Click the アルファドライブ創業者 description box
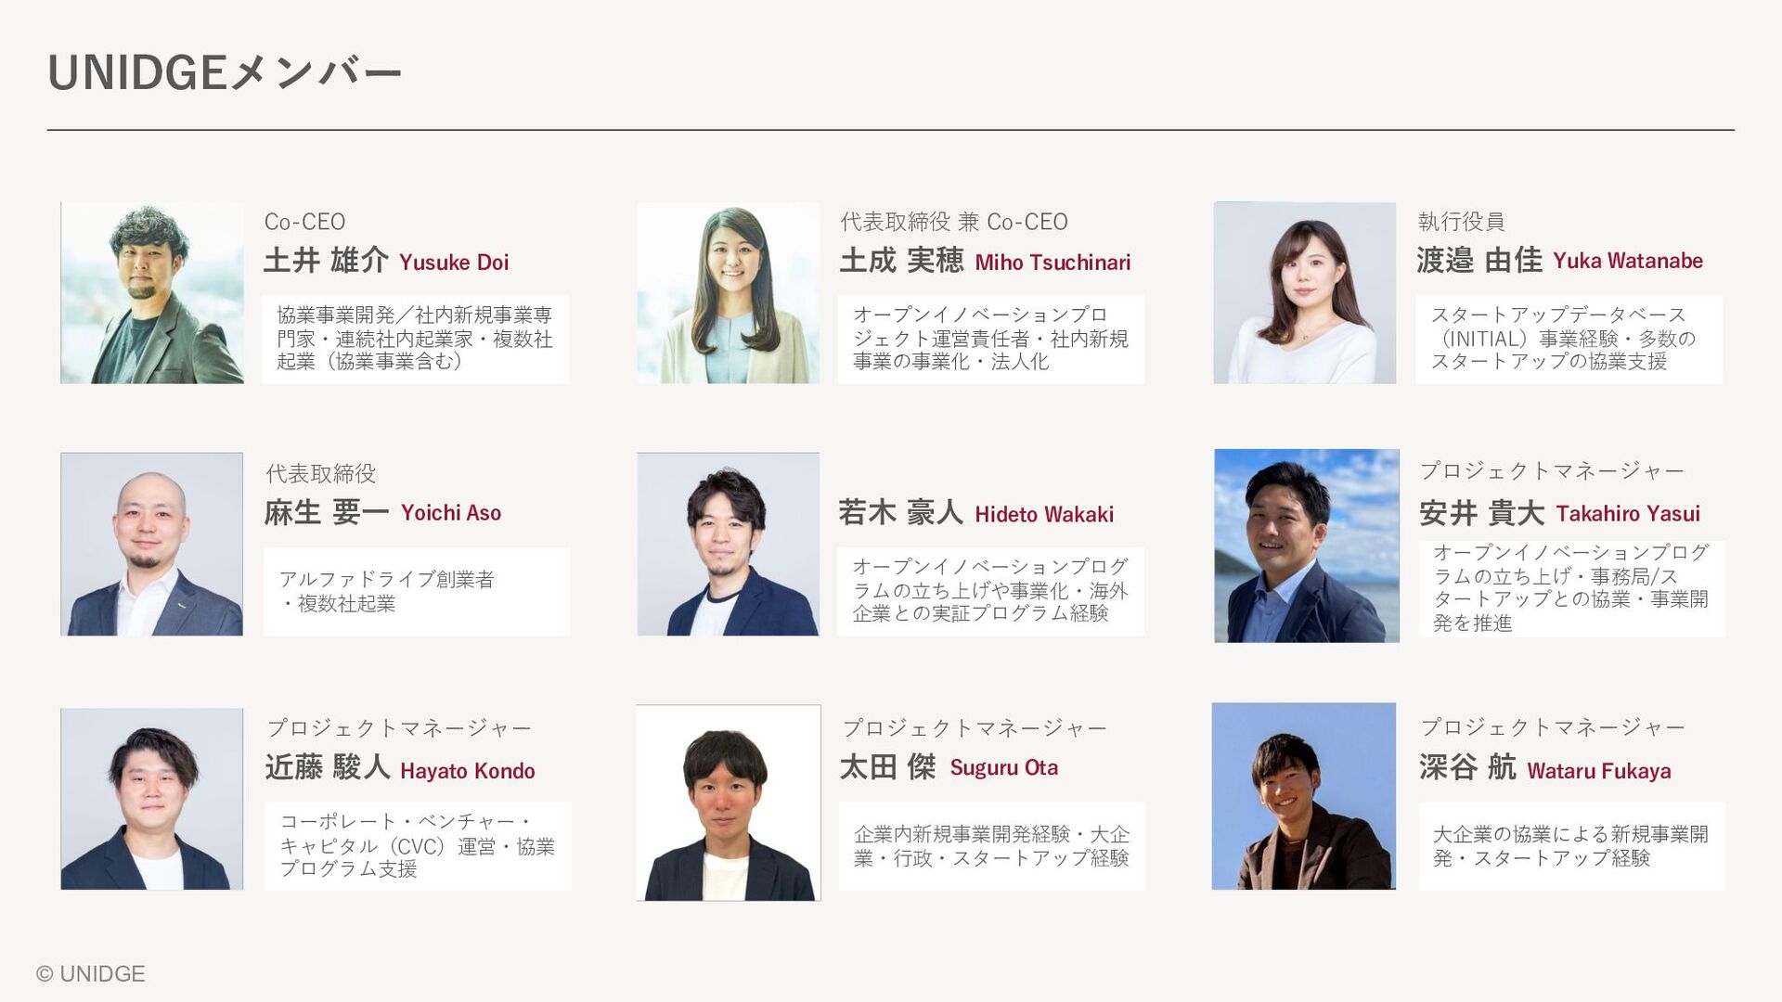Viewport: 1782px width, 1002px height. (x=417, y=591)
